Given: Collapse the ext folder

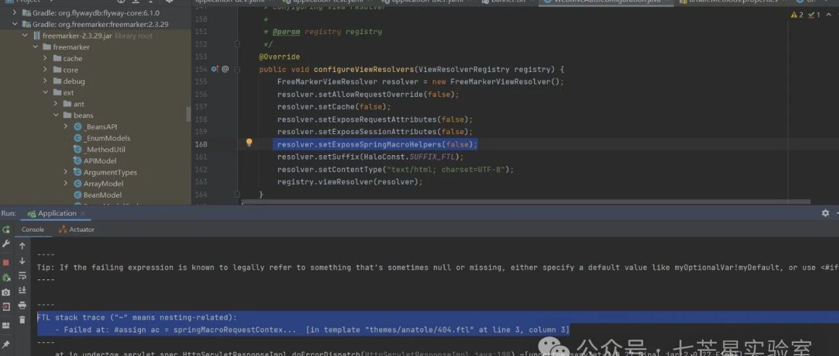Looking at the screenshot, I should point(46,93).
